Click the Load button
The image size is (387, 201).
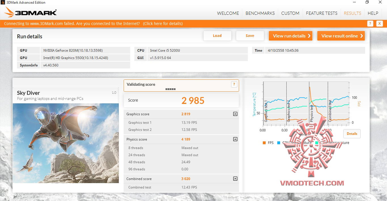click(x=217, y=36)
